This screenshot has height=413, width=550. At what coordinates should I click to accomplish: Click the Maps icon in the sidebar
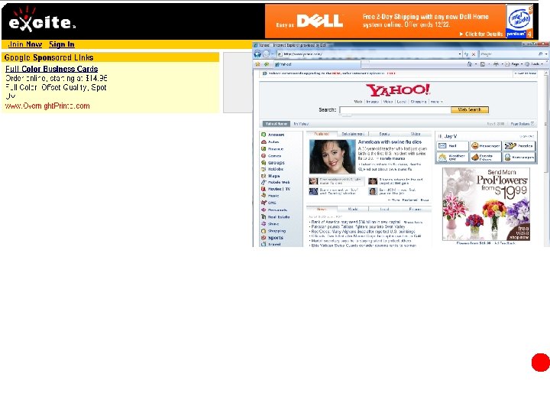[x=264, y=176]
